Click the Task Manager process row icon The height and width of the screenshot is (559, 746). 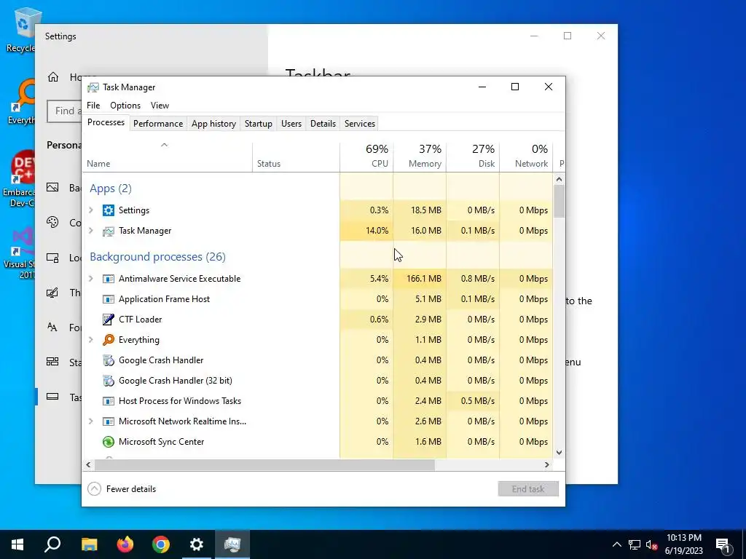109,231
